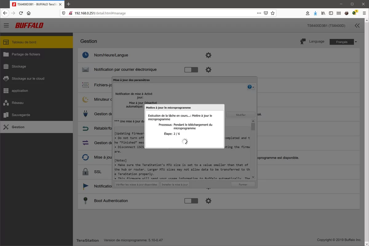369x246 pixels.
Task: Click Vérifier les mises à jour disponibles
Action: tap(137, 185)
